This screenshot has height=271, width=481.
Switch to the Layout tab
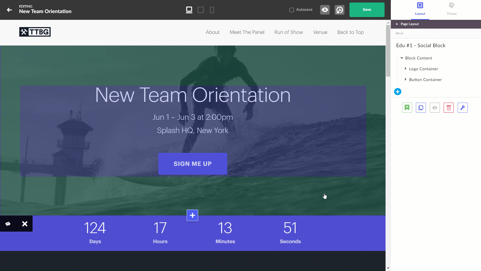coord(420,9)
